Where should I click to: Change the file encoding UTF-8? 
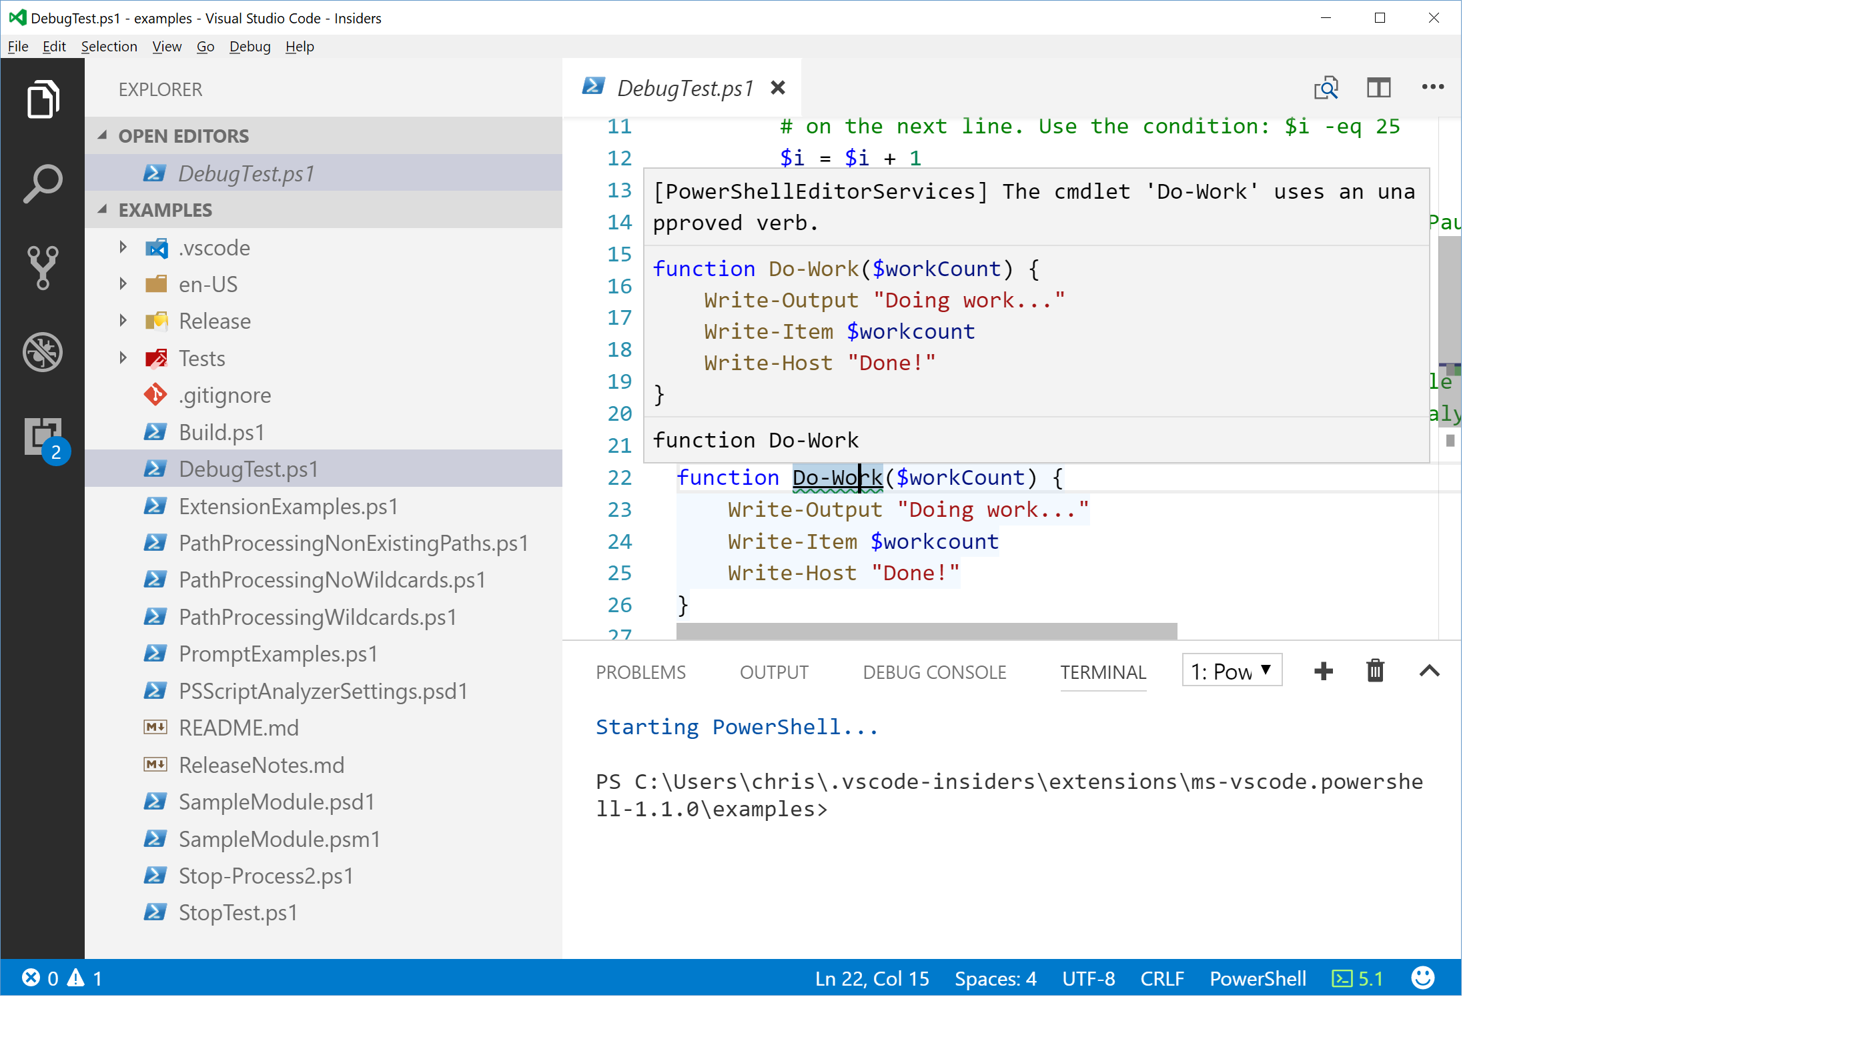click(x=1088, y=978)
